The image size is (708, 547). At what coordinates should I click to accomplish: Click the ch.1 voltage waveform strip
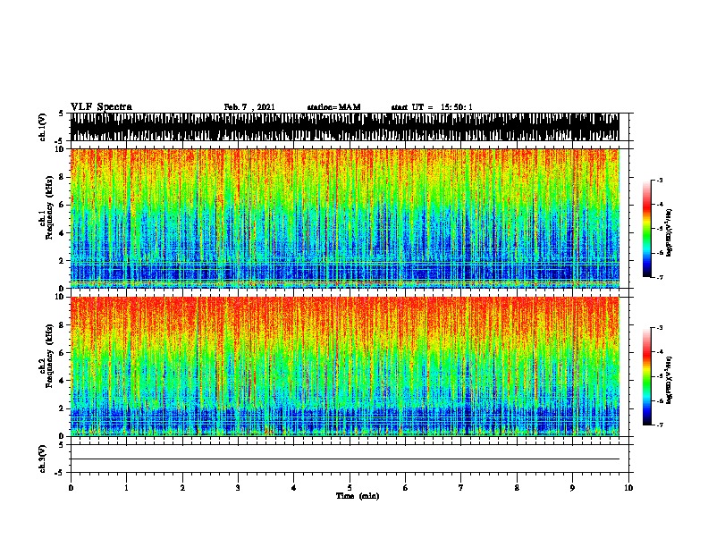[x=344, y=127]
